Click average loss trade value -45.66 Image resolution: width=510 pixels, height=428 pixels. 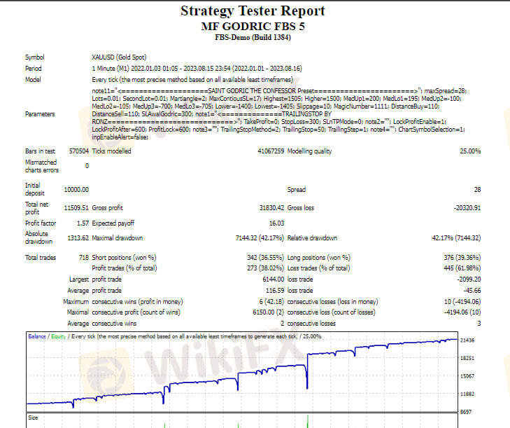coord(472,290)
